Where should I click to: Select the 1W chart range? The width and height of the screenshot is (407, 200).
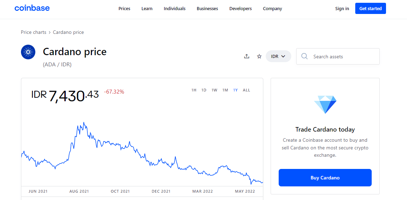(x=214, y=90)
